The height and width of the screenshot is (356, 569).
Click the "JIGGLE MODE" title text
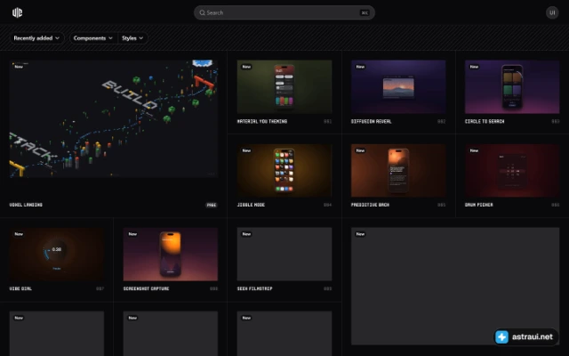pos(251,205)
